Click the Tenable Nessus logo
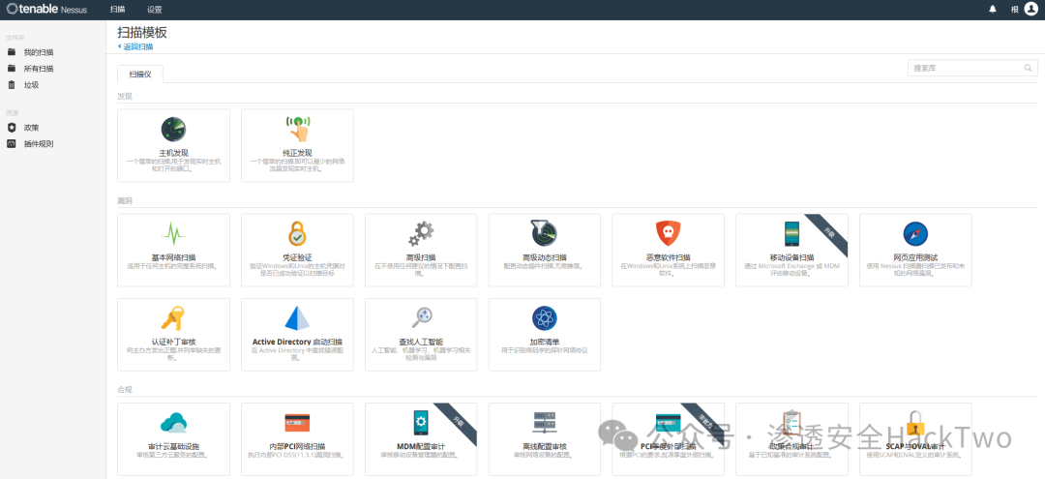This screenshot has height=479, width=1045. [x=46, y=10]
